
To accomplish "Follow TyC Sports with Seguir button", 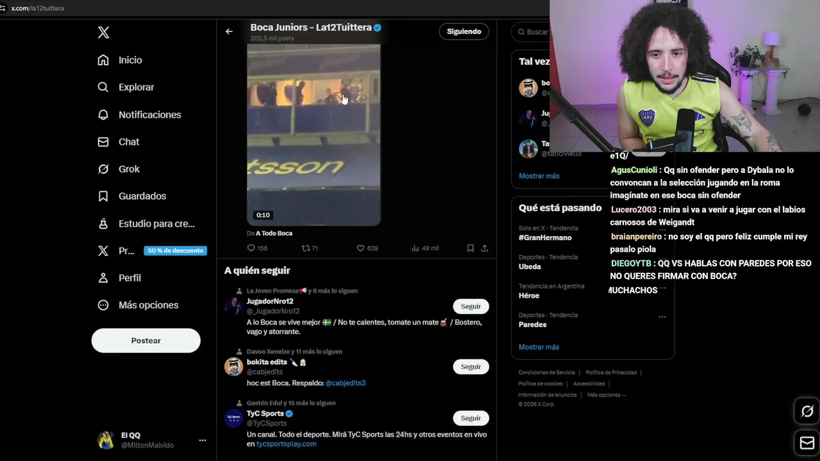I will click(x=471, y=418).
